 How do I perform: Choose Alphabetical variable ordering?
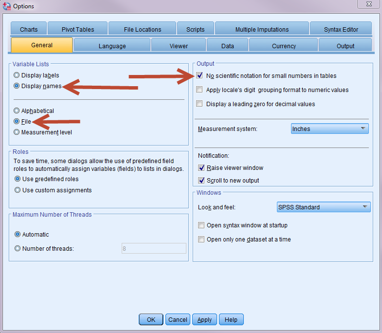(17, 111)
